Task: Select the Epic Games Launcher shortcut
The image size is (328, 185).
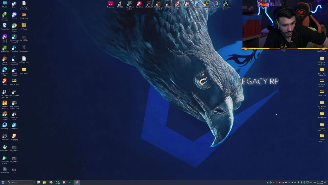Action: (x=5, y=94)
